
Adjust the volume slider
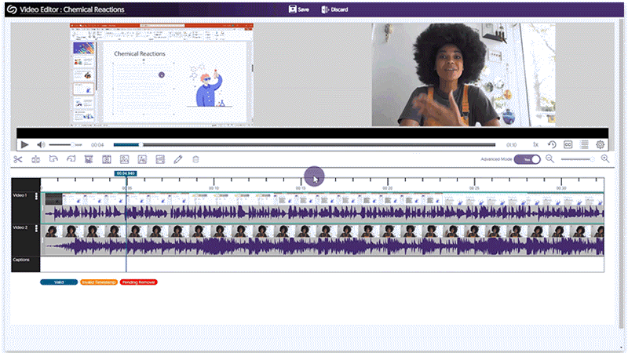tap(65, 144)
